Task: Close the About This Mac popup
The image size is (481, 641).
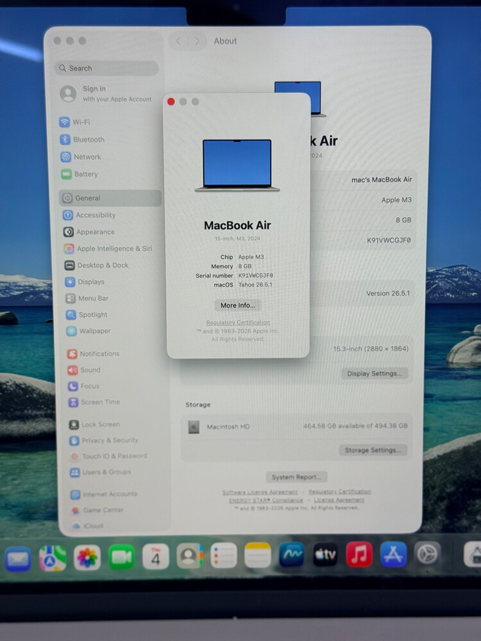Action: point(171,101)
